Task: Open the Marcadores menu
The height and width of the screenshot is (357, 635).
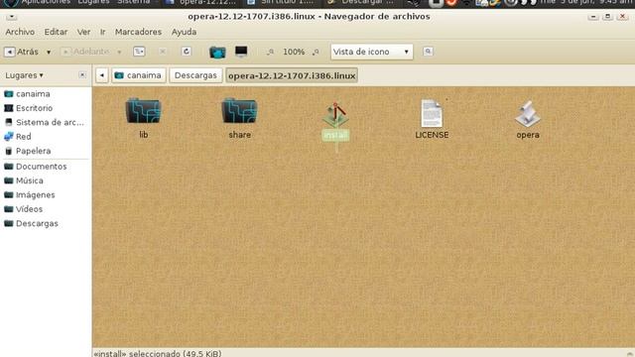Action: click(138, 32)
